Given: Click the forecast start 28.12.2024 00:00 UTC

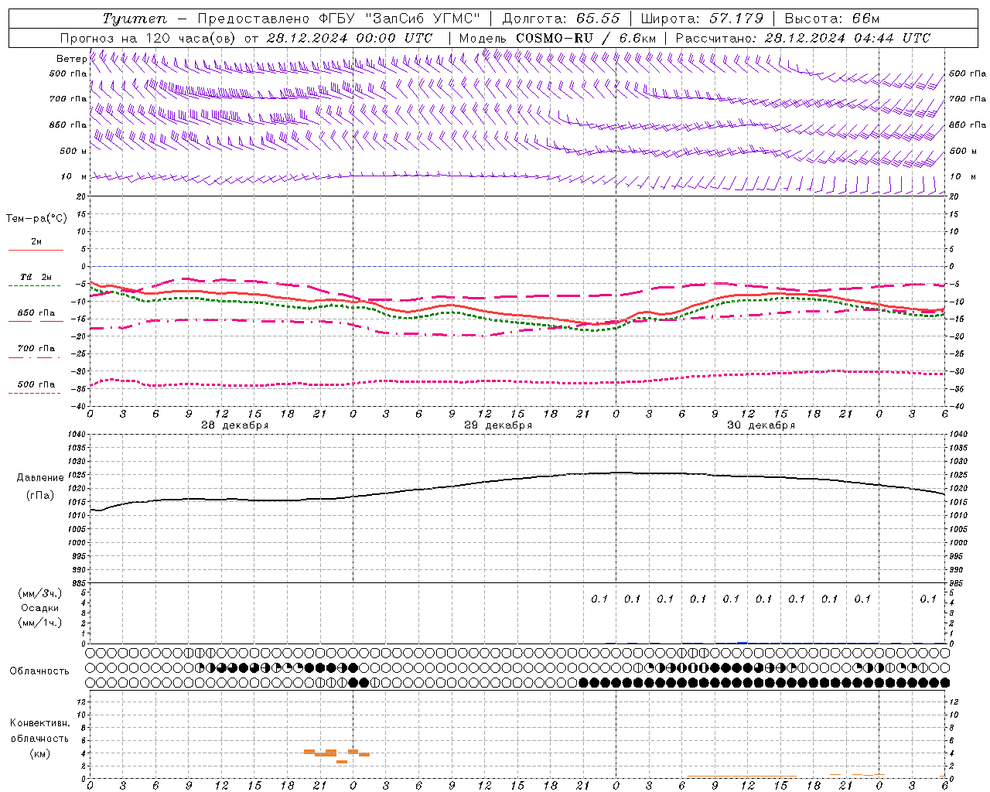Looking at the screenshot, I should [x=350, y=38].
